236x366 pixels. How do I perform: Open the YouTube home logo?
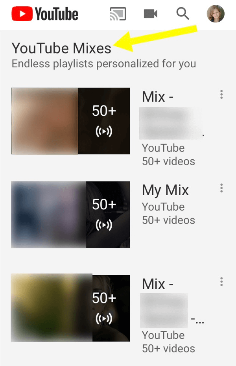[45, 14]
